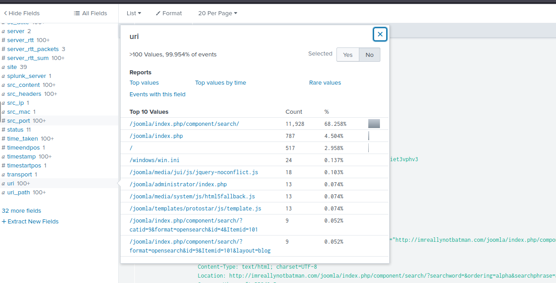Open the status field
Screen dimensions: 556x283
coord(16,130)
